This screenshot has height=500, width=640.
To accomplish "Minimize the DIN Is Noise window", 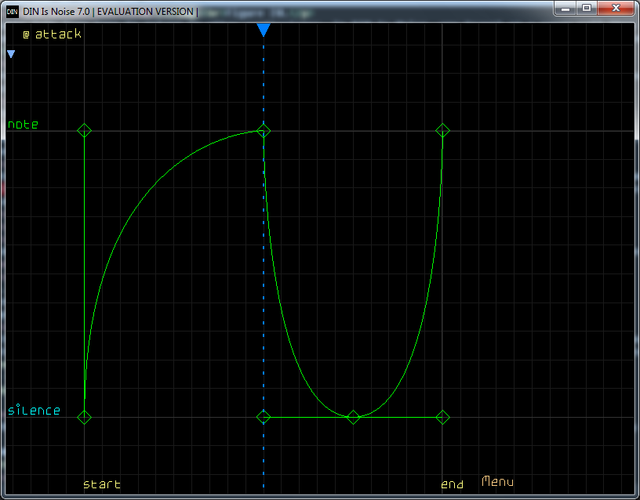I will 566,8.
